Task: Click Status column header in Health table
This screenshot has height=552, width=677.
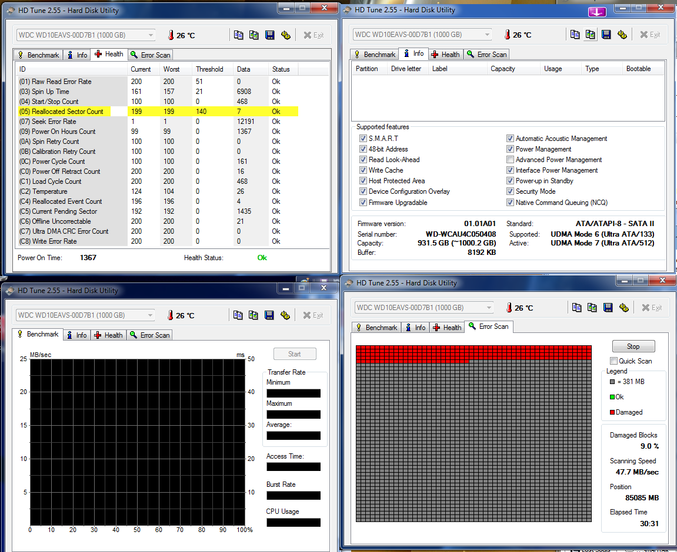Action: [283, 69]
